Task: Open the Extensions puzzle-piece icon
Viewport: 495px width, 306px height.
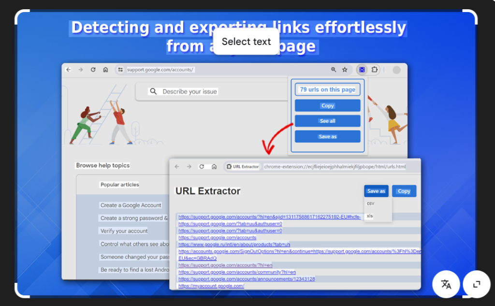Action: pyautogui.click(x=375, y=70)
